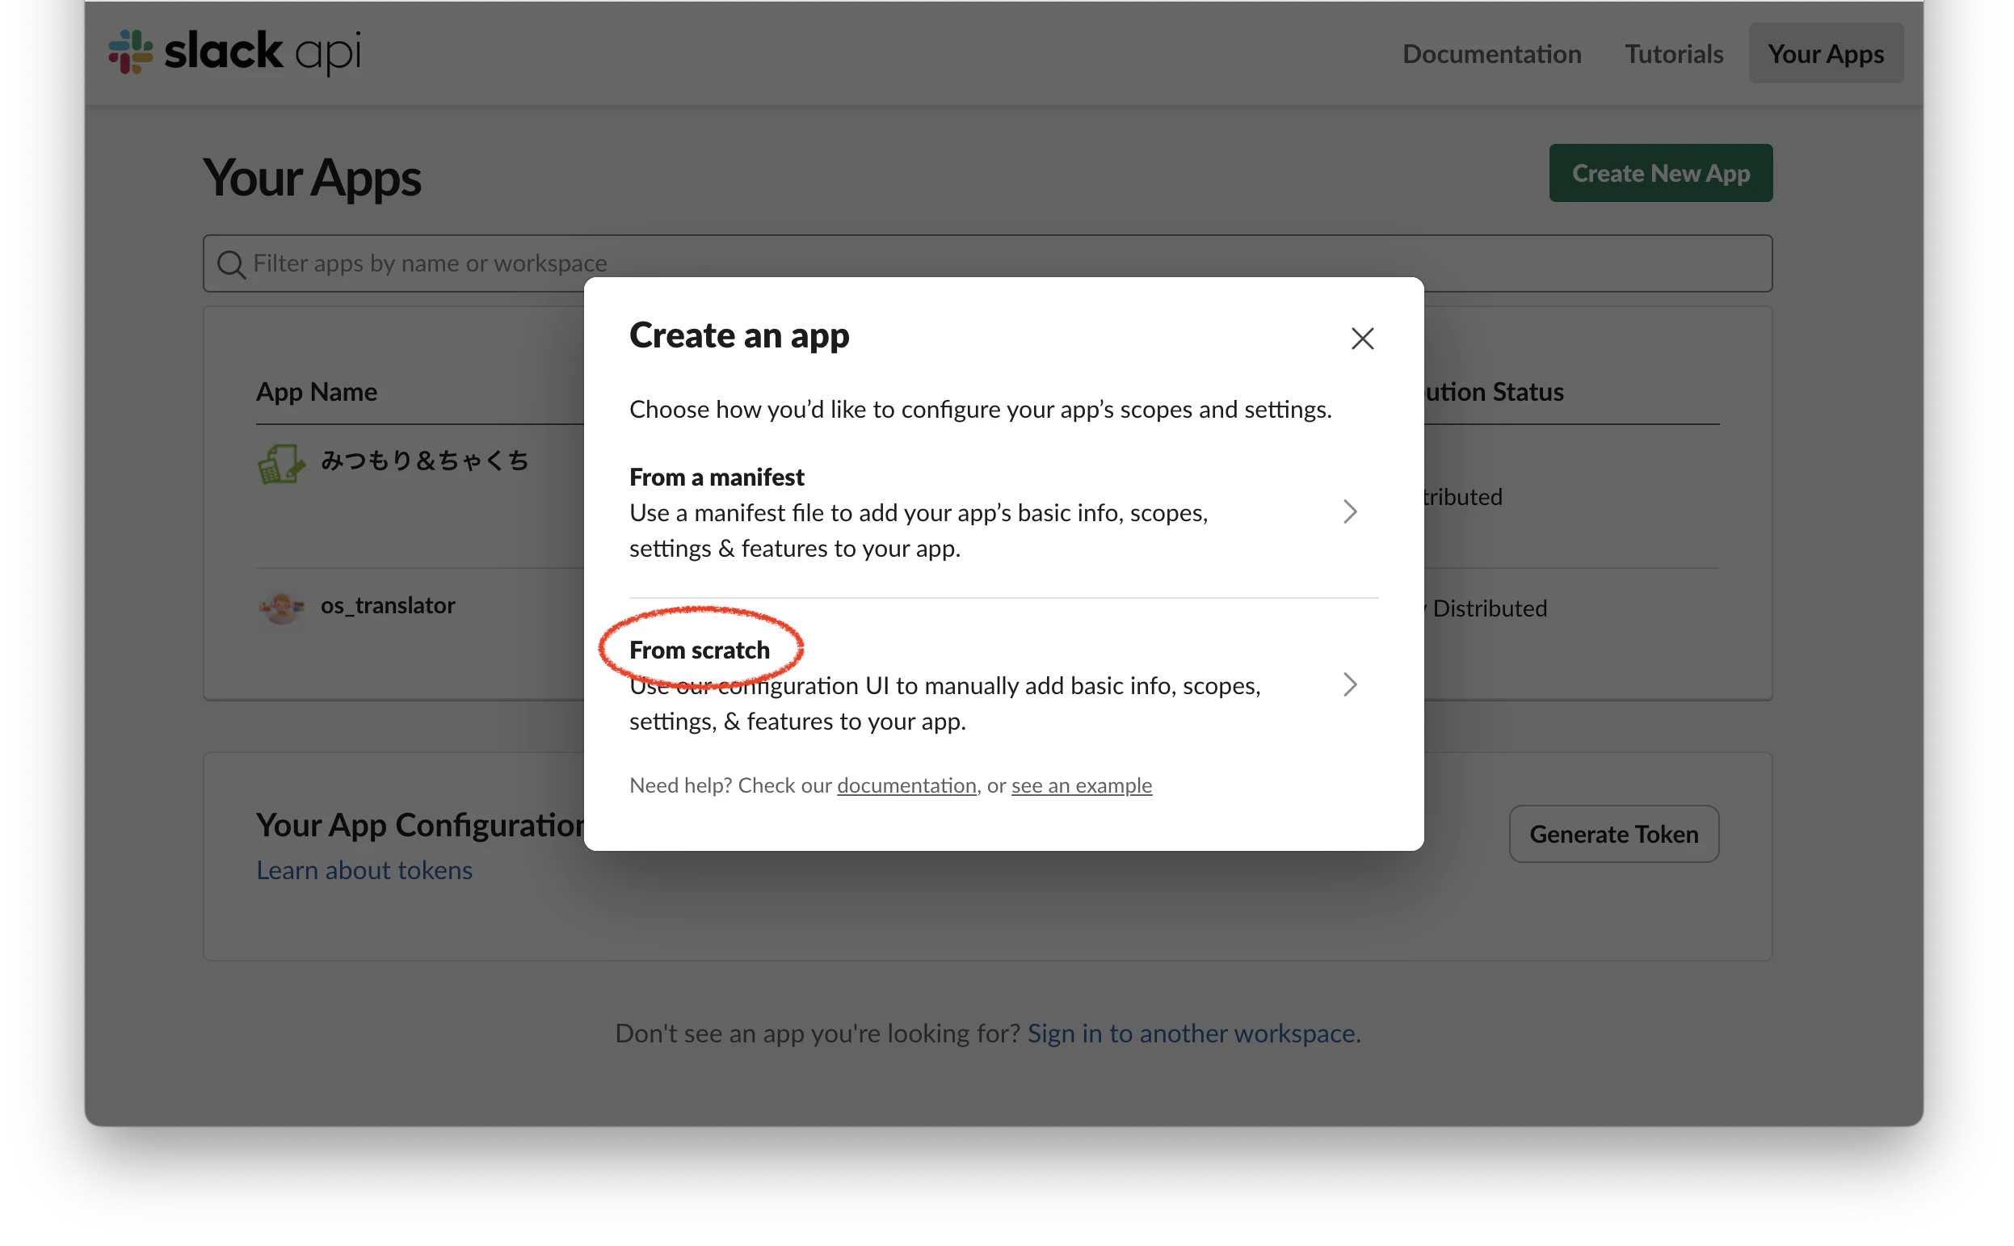Click the Distributed status for os_translator
The image size is (2014, 1246).
(x=1487, y=608)
